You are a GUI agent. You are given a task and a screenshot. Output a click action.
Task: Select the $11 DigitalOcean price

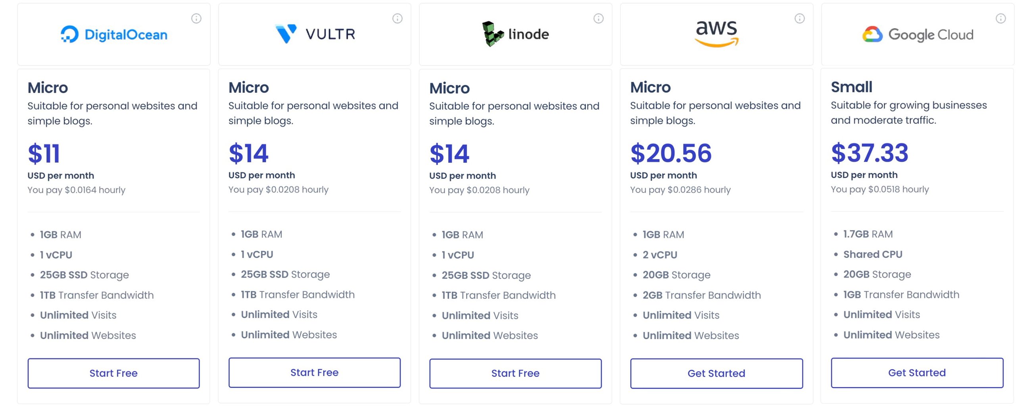(44, 153)
